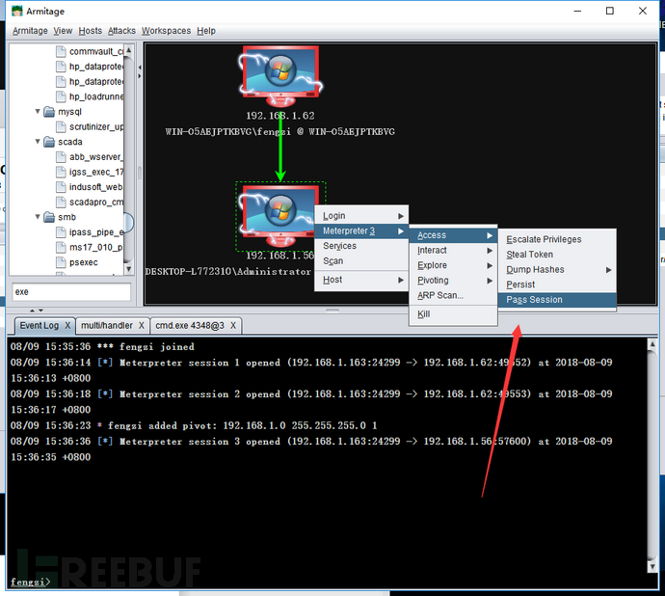Select the Steal Token menu entry
Image resolution: width=665 pixels, height=596 pixels.
click(x=557, y=255)
